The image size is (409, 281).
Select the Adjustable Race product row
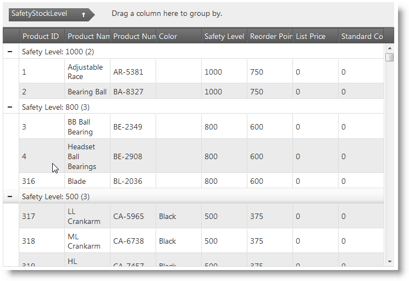click(165, 72)
